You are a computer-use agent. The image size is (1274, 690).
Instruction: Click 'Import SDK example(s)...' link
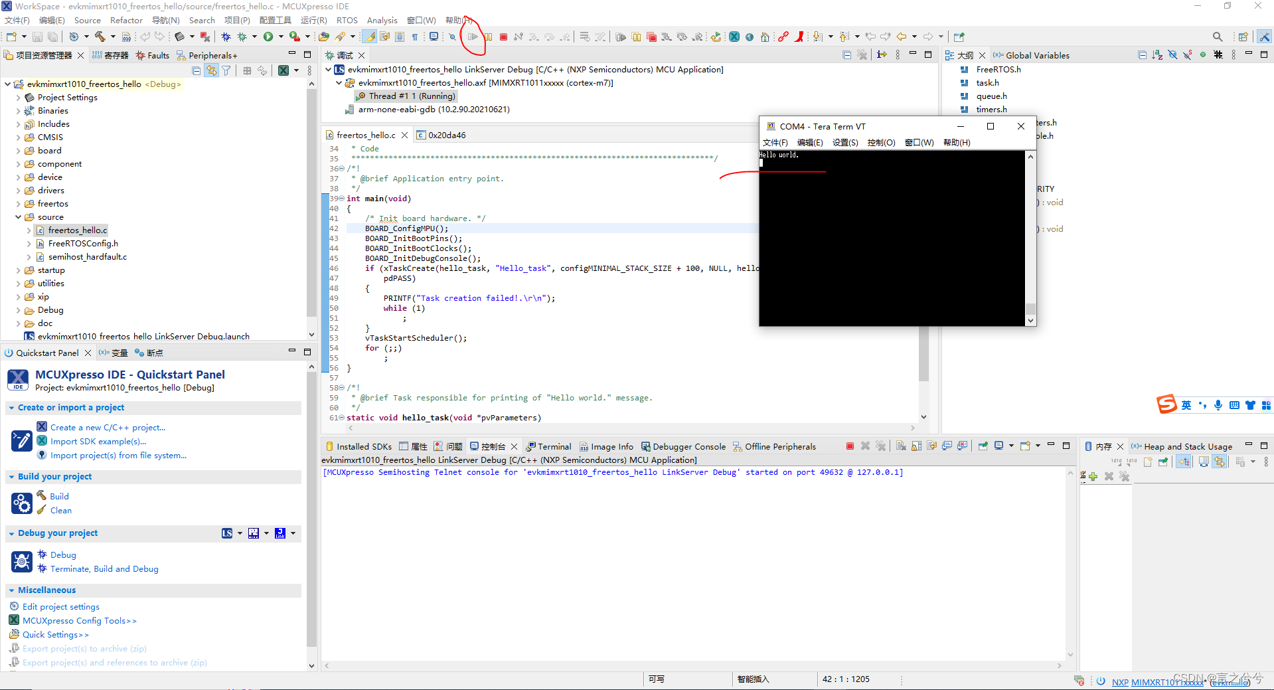tap(98, 442)
